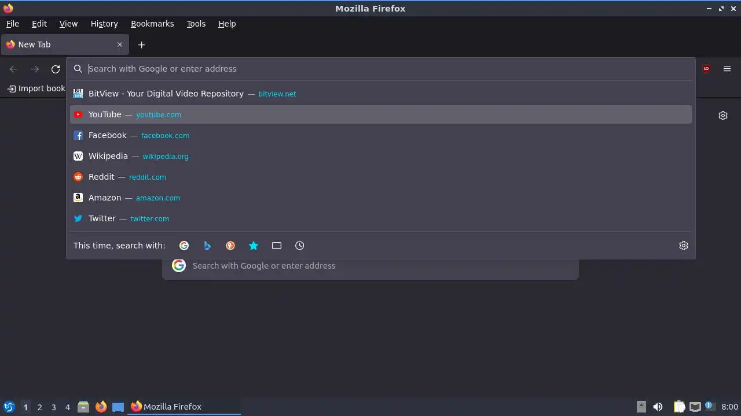Choose the BitView Digital Video Repository suggestion
Viewport: 741px width, 416px height.
pyautogui.click(x=381, y=94)
